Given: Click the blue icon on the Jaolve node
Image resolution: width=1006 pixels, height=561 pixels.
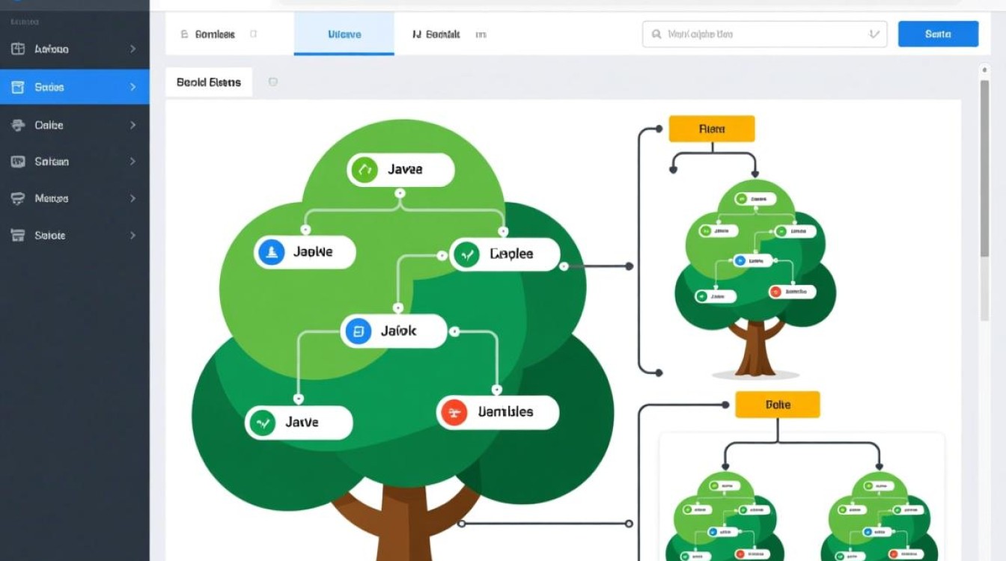Looking at the screenshot, I should (271, 252).
